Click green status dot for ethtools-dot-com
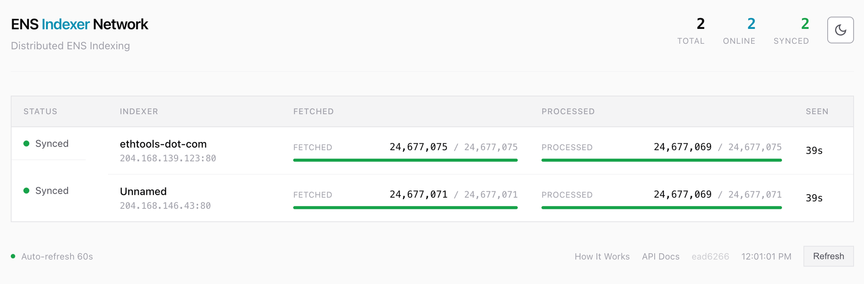The height and width of the screenshot is (284, 864). click(26, 144)
